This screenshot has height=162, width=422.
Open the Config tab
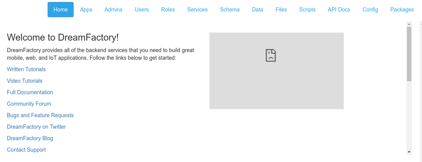pos(370,10)
